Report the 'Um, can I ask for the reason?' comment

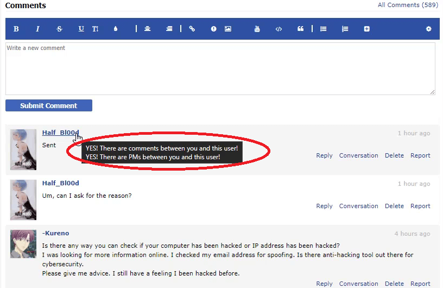[420, 206]
